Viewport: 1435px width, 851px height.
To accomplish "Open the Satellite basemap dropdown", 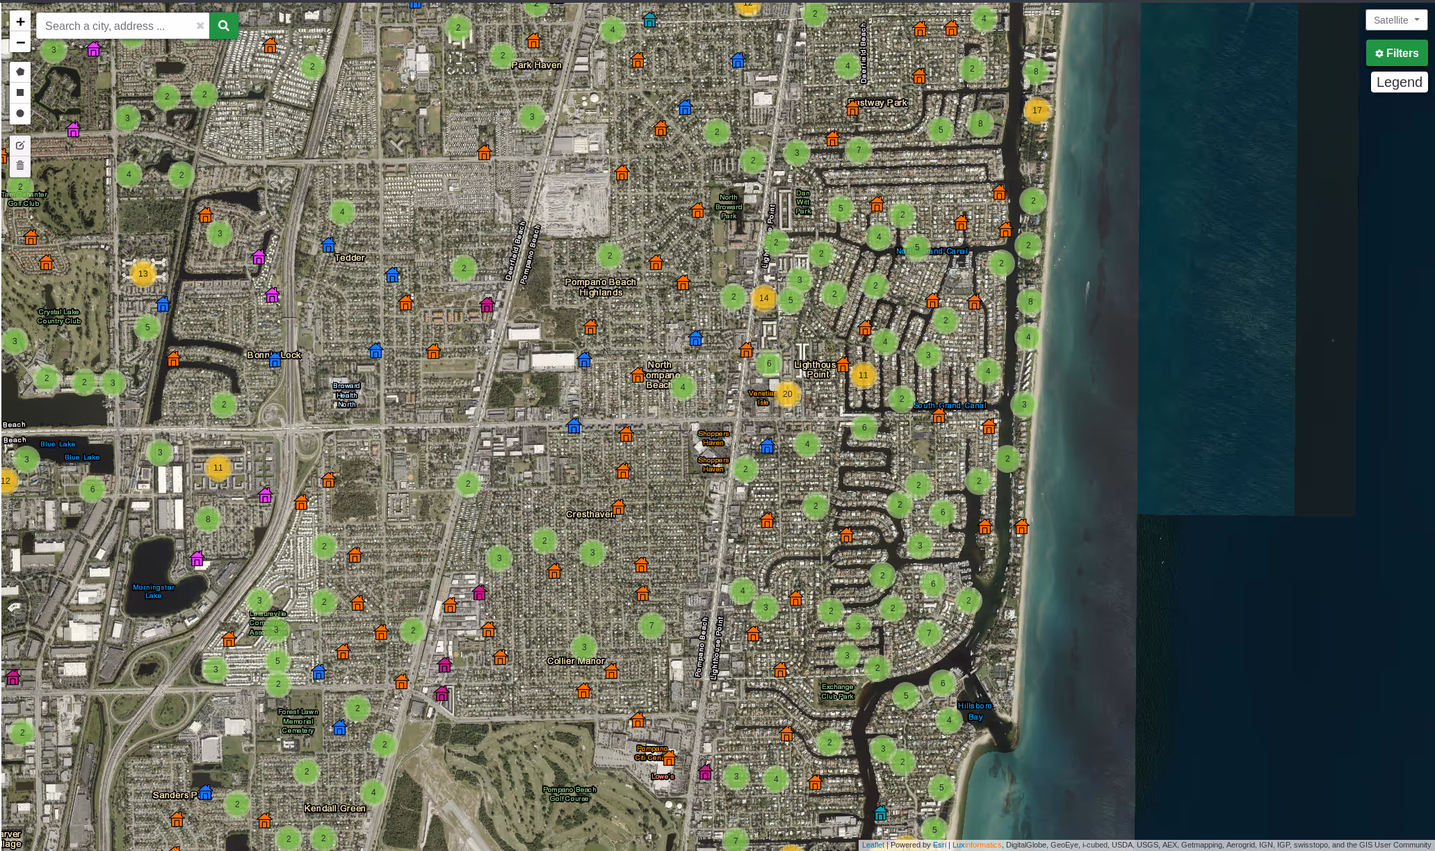I will [1396, 20].
